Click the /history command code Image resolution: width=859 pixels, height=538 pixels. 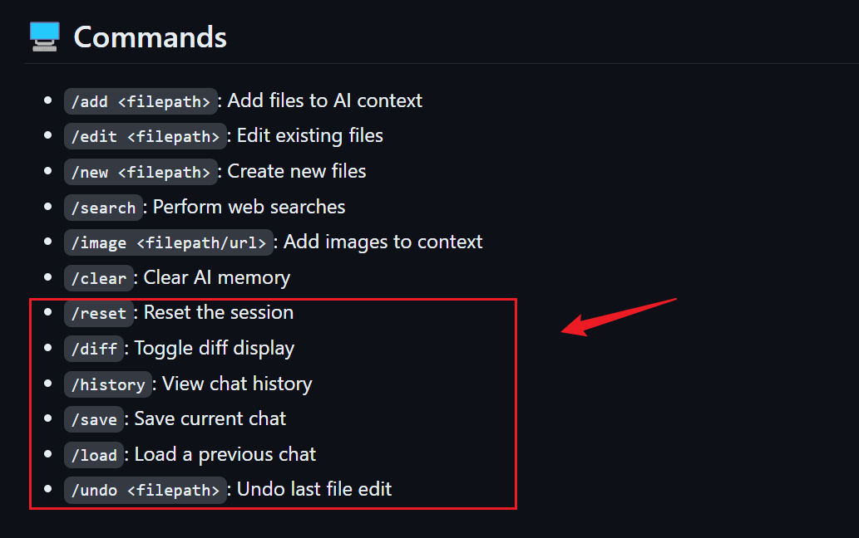tap(108, 384)
